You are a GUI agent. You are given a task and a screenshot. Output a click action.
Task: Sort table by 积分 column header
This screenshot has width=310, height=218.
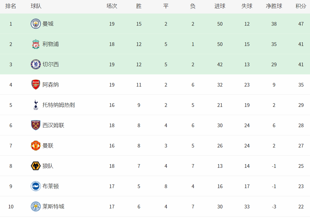pos(301,6)
